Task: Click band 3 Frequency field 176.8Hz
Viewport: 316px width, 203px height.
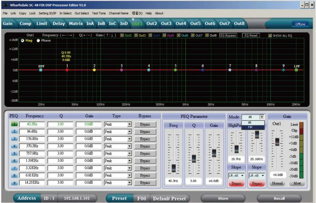Action: (x=32, y=139)
